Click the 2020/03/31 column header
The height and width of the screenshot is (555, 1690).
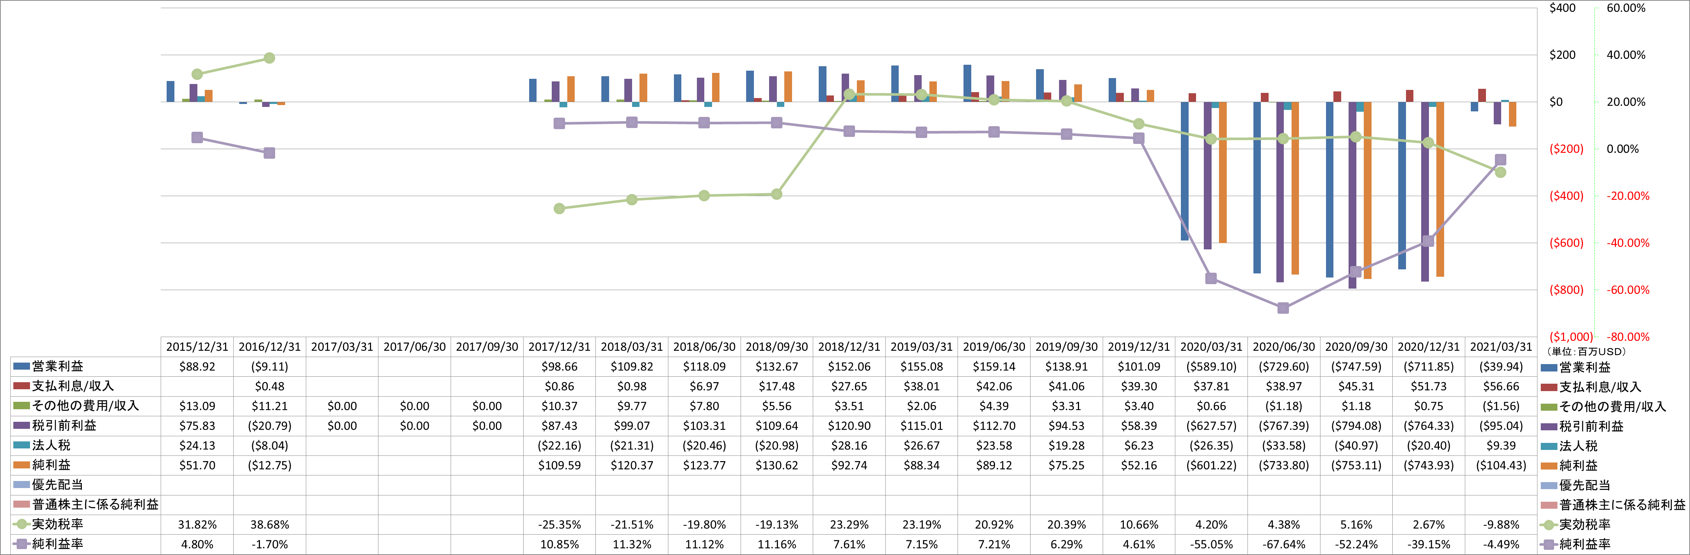(1211, 347)
